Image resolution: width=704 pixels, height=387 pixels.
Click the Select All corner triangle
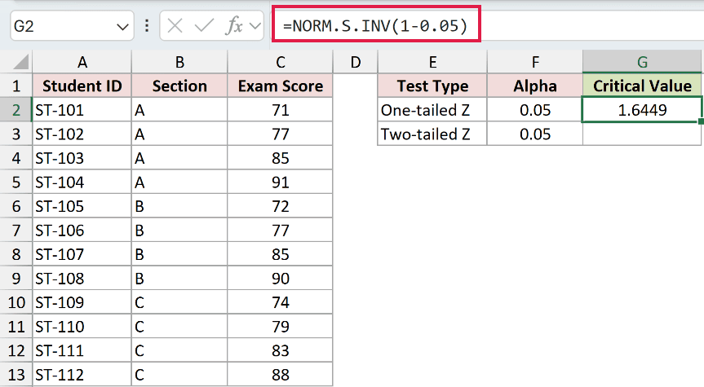[x=20, y=62]
